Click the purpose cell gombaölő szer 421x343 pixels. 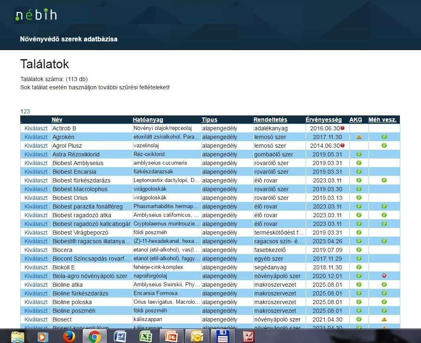pyautogui.click(x=274, y=154)
